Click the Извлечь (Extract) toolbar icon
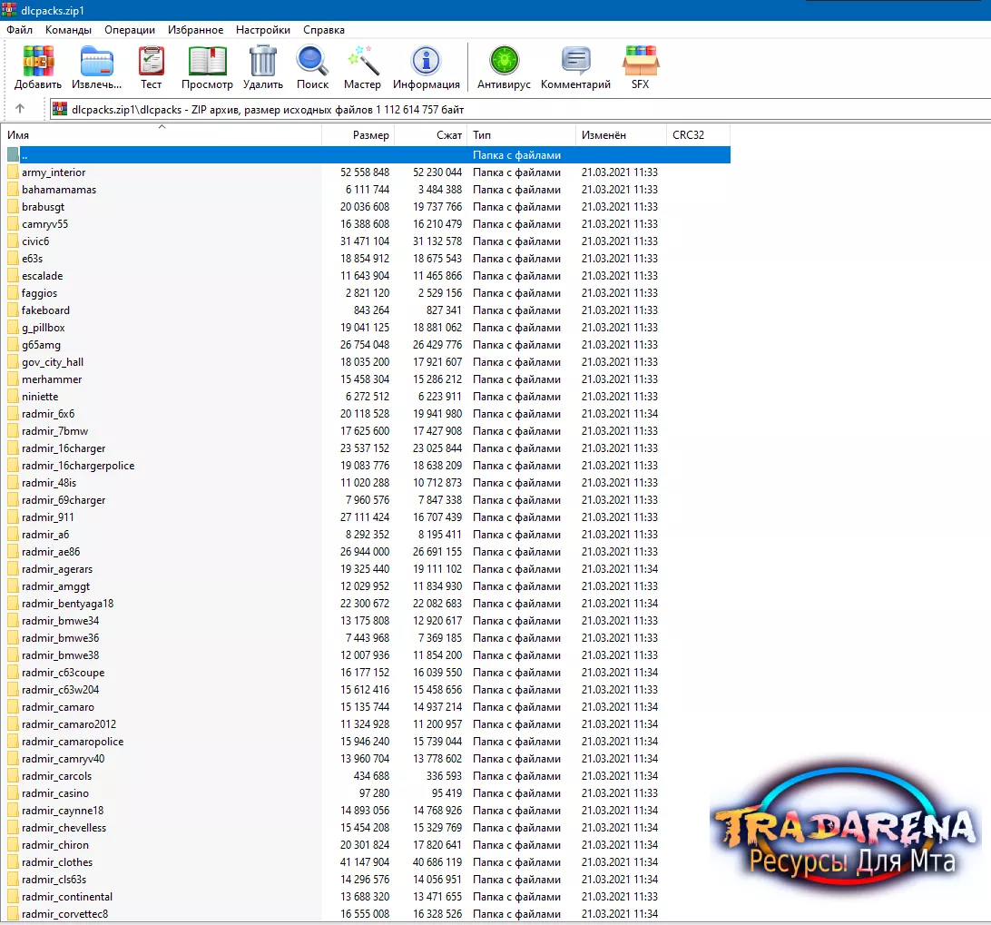The height and width of the screenshot is (925, 991). tap(97, 62)
